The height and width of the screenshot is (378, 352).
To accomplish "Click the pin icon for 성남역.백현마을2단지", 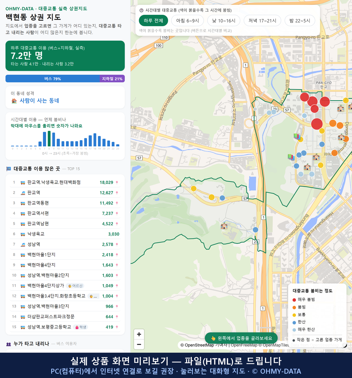I will 117,275.
